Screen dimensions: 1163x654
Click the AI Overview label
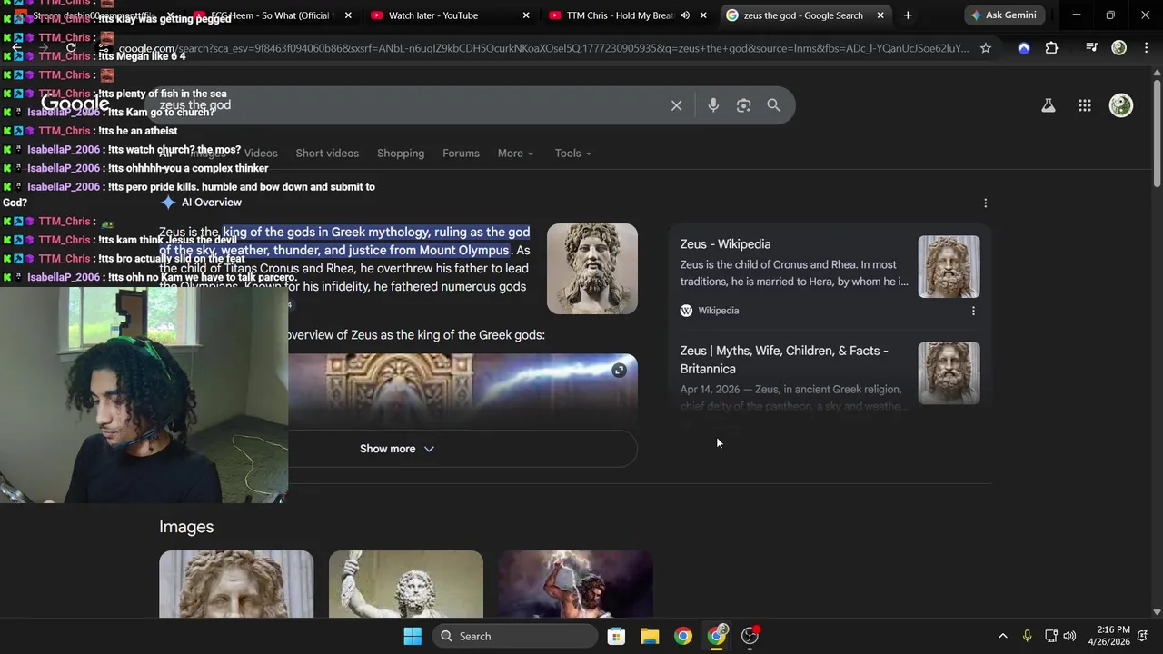click(x=212, y=203)
